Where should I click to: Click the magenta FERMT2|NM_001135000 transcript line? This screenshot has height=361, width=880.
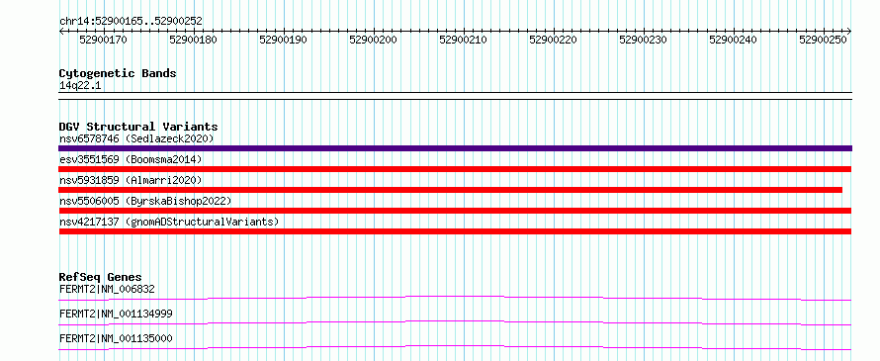pyautogui.click(x=455, y=347)
